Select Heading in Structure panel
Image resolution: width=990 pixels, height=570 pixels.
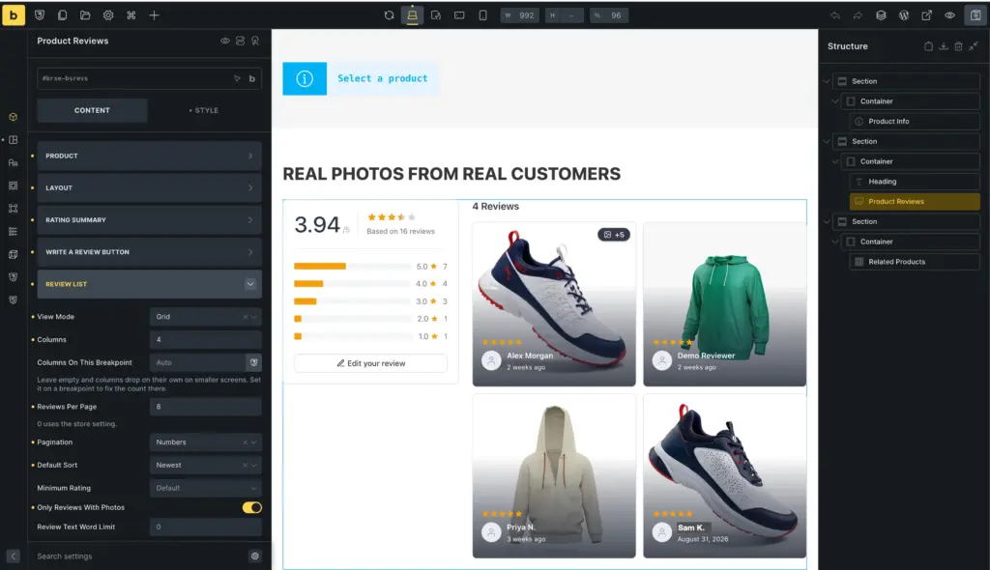pyautogui.click(x=915, y=182)
